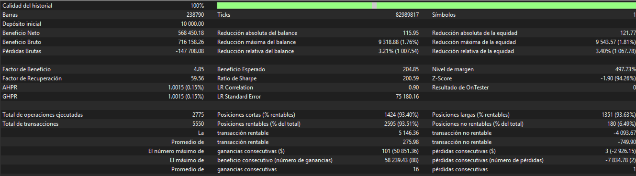636x176 pixels.
Task: Click the 'El número máximo de' label
Action: [177, 151]
